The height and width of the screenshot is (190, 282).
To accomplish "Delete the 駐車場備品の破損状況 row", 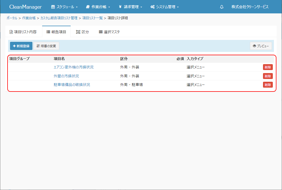I will pos(267,85).
